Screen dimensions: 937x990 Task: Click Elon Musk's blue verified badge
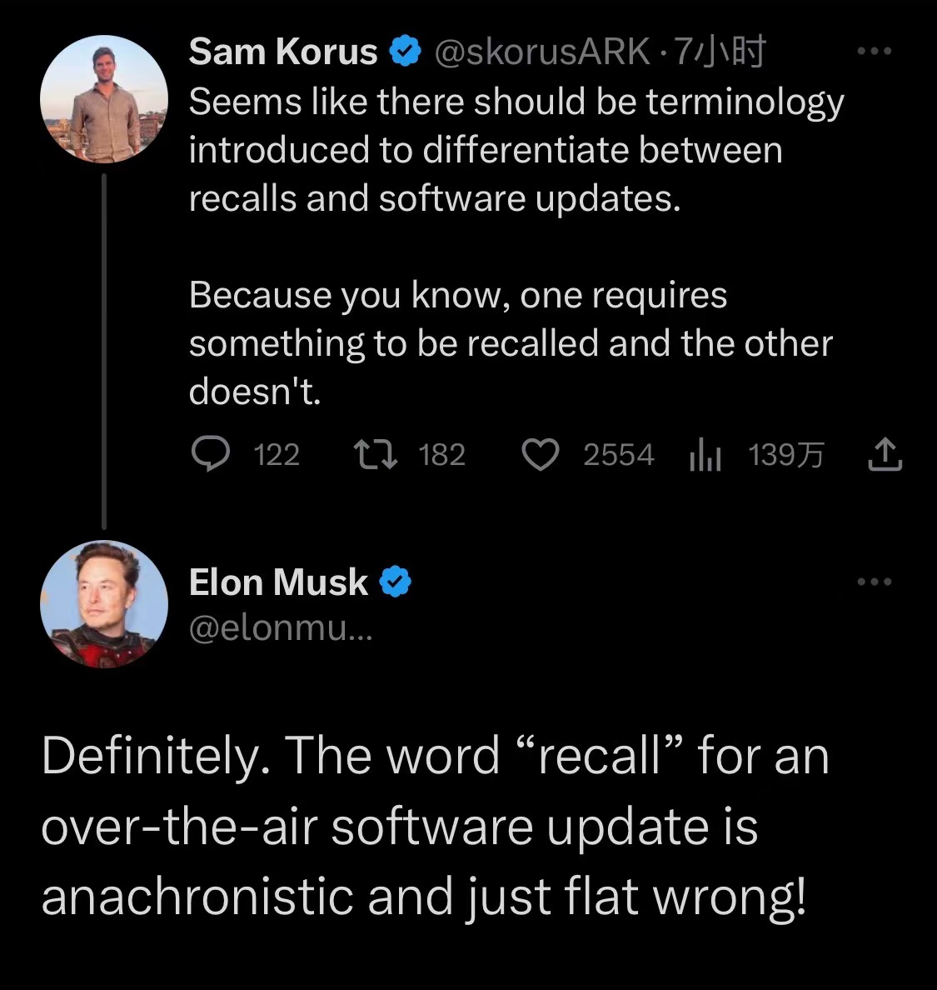click(396, 582)
